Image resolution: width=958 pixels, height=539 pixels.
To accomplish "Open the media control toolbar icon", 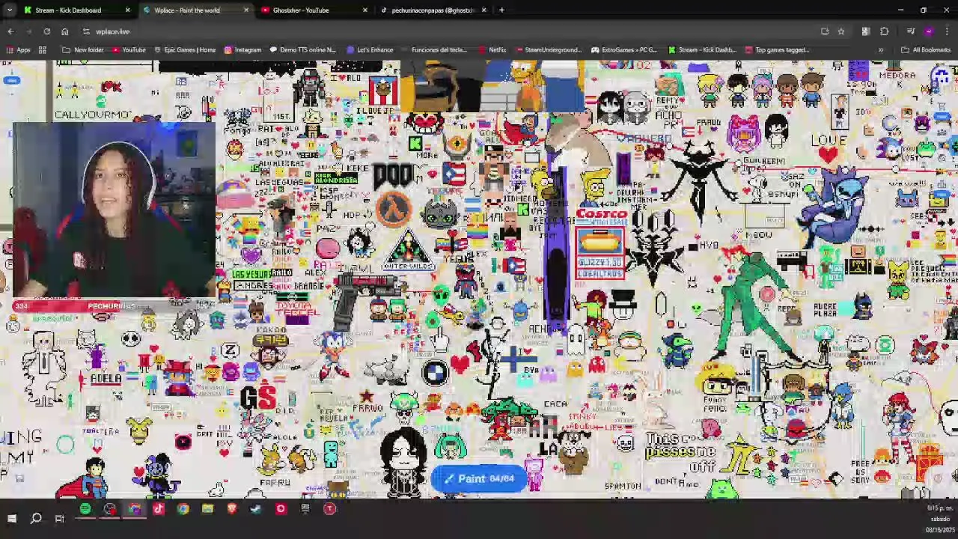I will [x=911, y=31].
